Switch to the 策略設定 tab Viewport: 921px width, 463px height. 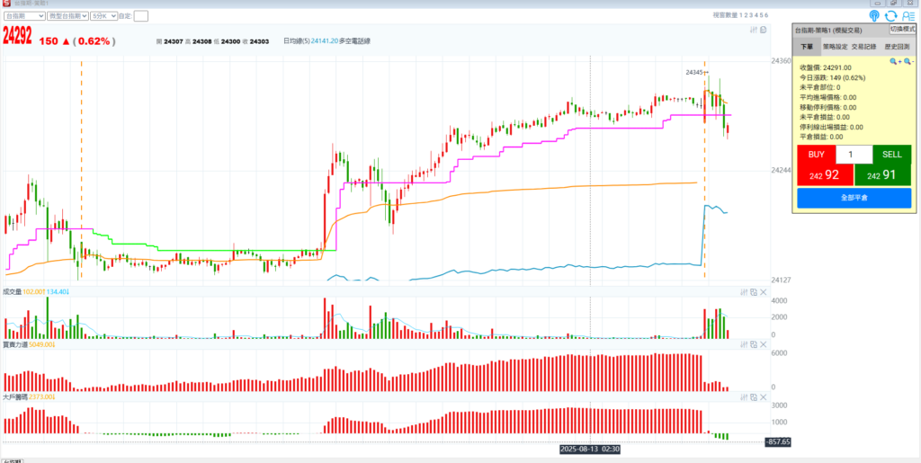836,46
